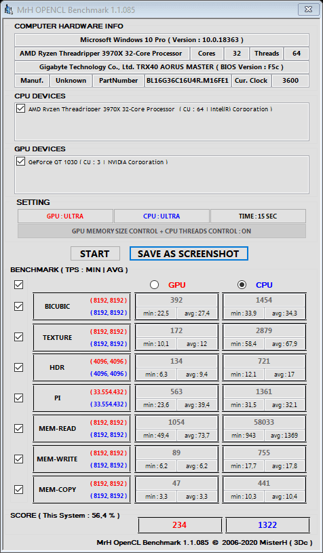Image resolution: width=323 pixels, height=553 pixels.
Task: Click the BICUBIC CPU score 1454
Action: pyautogui.click(x=264, y=300)
